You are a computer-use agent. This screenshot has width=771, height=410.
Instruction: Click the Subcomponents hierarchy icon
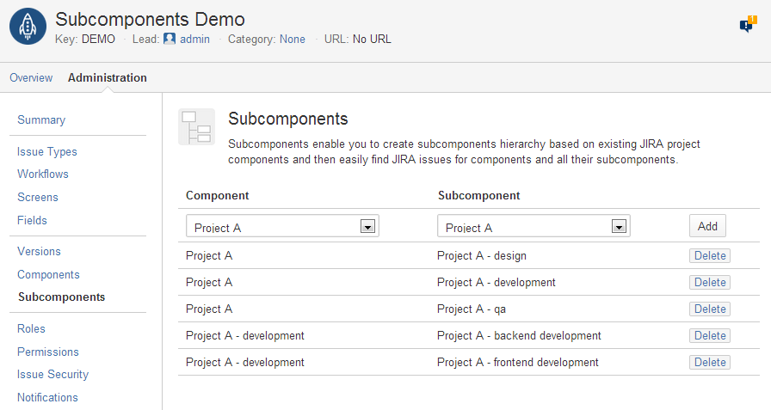(x=196, y=127)
